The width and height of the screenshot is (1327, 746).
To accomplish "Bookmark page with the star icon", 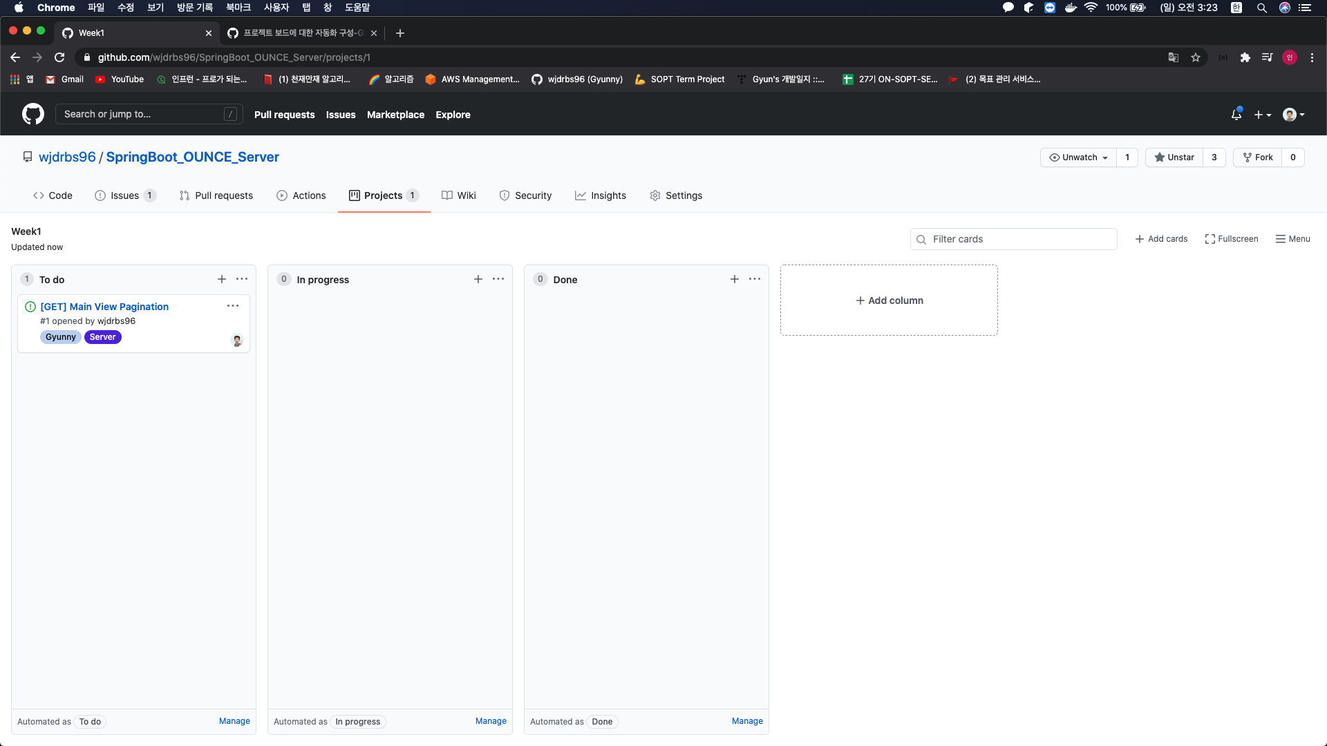I will pyautogui.click(x=1196, y=57).
